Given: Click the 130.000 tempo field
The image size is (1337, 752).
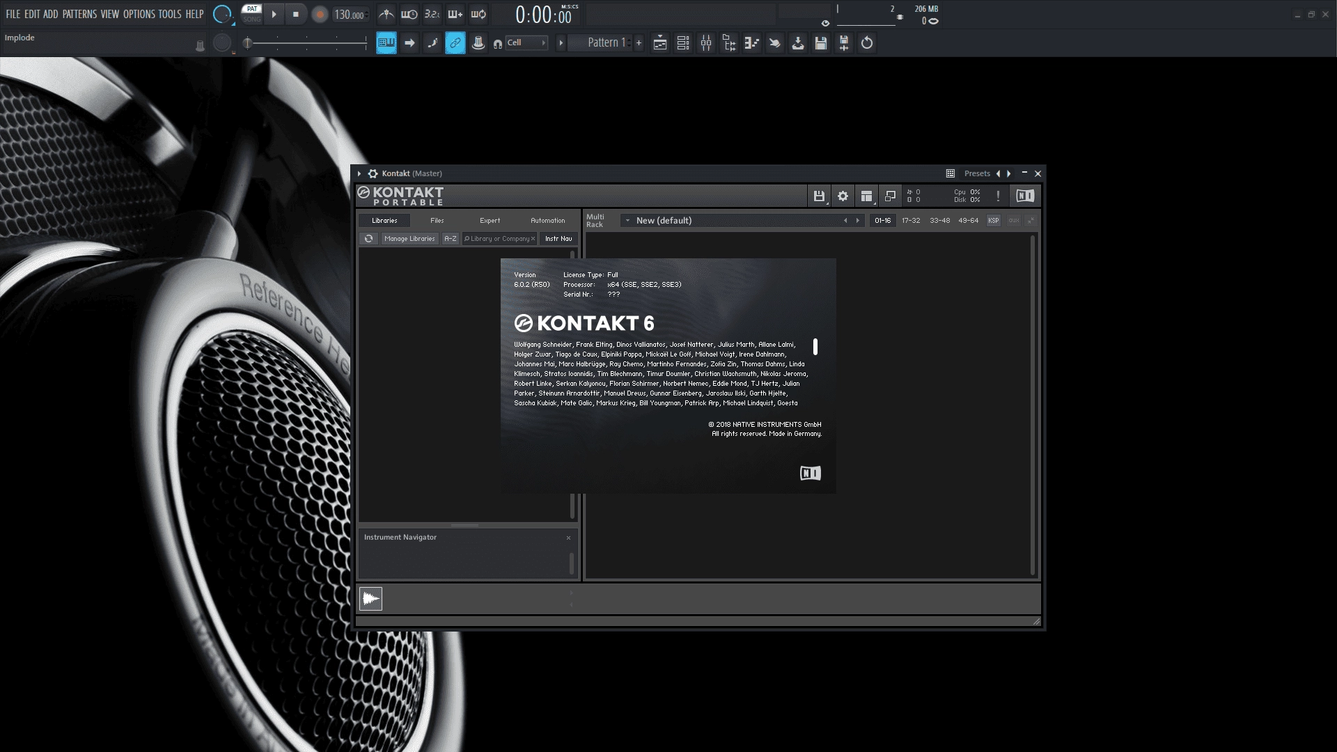Looking at the screenshot, I should coord(350,15).
